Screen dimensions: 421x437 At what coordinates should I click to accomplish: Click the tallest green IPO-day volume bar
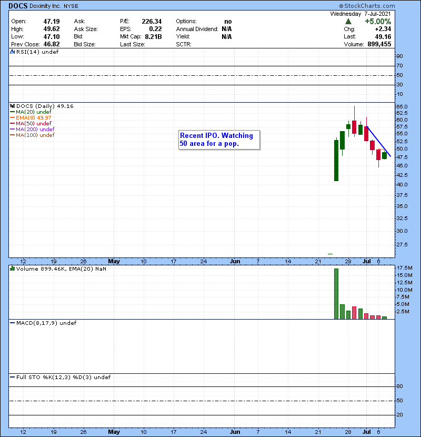tap(336, 294)
